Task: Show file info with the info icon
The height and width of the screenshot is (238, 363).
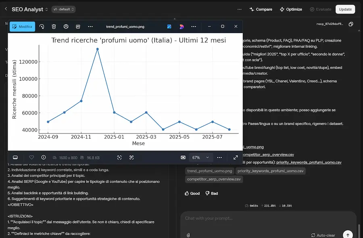Action: [x=44, y=157]
